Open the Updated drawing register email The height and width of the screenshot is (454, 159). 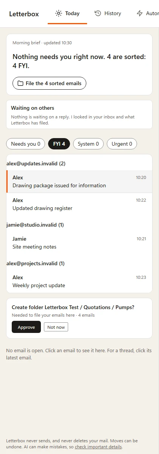79,204
